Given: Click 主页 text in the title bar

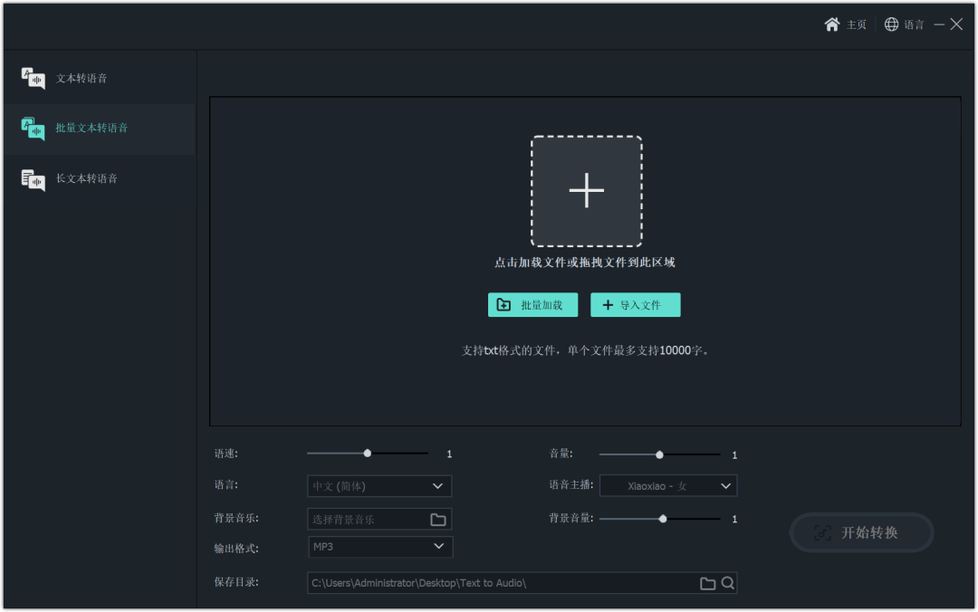Looking at the screenshot, I should [x=857, y=25].
